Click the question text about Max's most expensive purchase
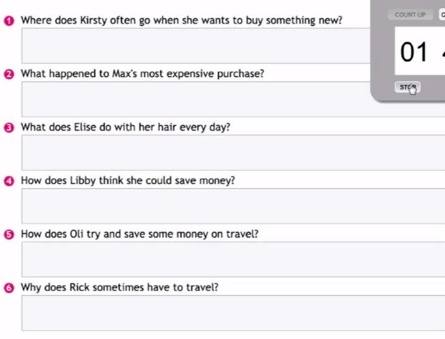This screenshot has width=445, height=339. click(143, 74)
